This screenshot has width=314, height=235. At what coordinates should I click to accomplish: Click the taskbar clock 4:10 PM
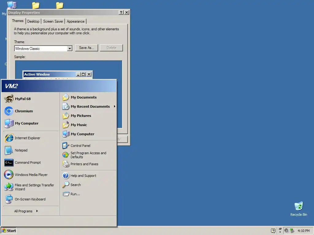[x=304, y=231]
